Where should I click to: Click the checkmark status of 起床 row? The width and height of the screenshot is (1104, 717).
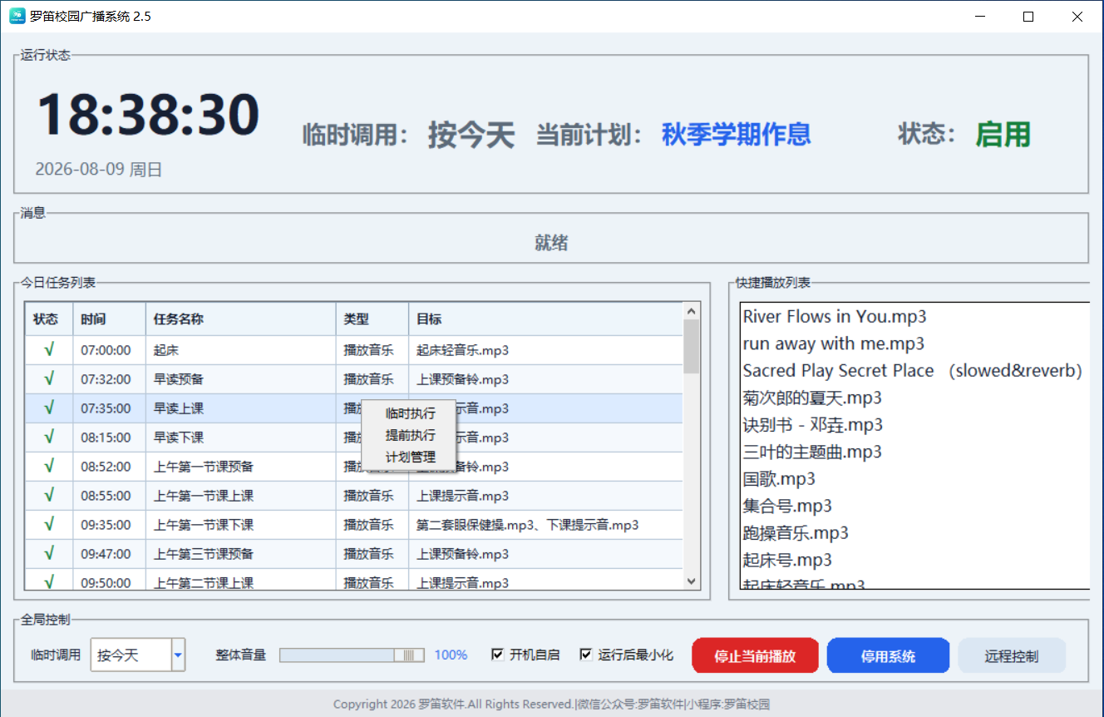(x=49, y=350)
